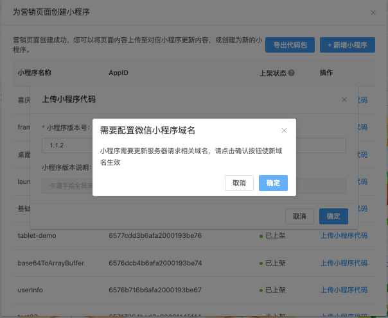Click 确定 in the 上传小程序代码 modal
Image resolution: width=388 pixels, height=318 pixels.
[333, 216]
